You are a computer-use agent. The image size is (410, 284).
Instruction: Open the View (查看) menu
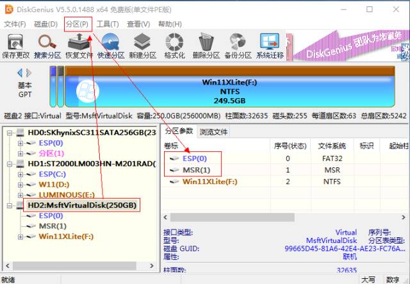[138, 24]
